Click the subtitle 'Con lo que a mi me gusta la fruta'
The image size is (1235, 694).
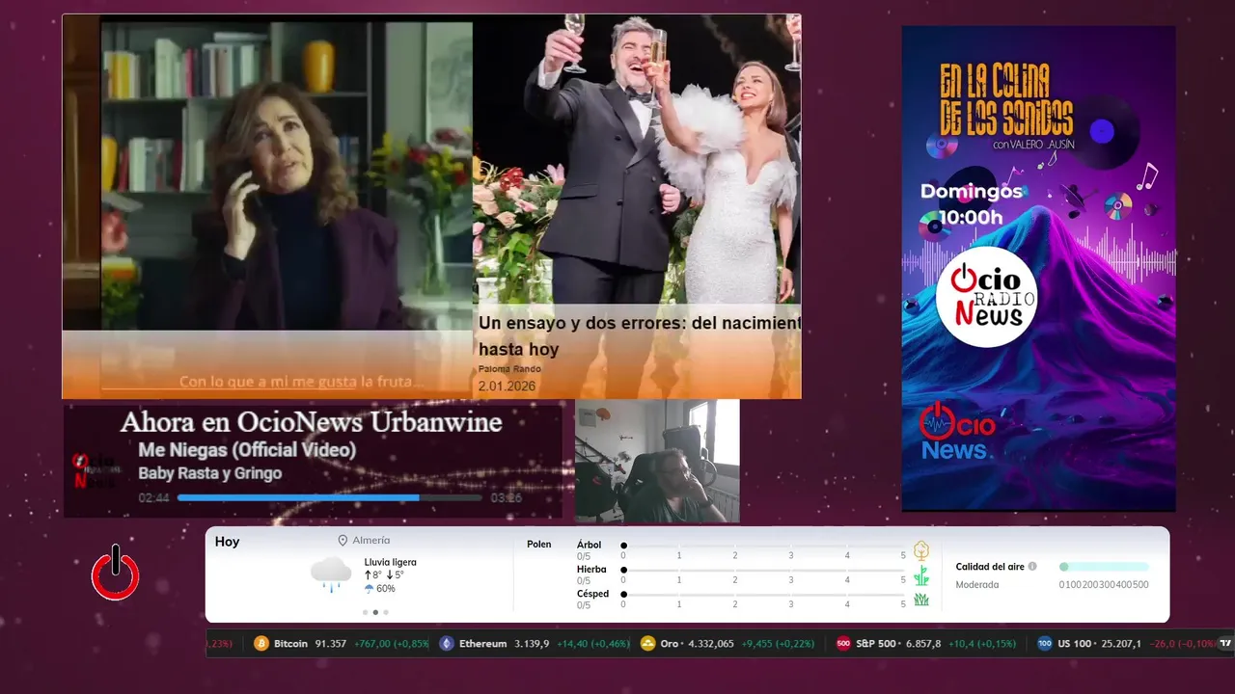(301, 383)
